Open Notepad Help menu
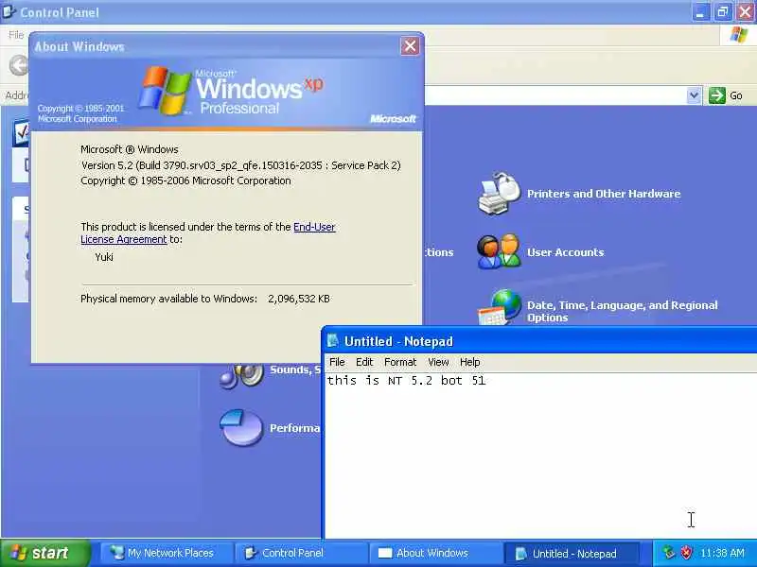 469,362
